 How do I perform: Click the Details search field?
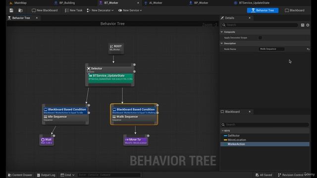pos(260,25)
